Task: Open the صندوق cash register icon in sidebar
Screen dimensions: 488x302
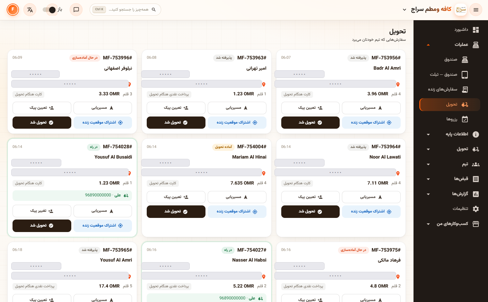Action: [x=465, y=59]
